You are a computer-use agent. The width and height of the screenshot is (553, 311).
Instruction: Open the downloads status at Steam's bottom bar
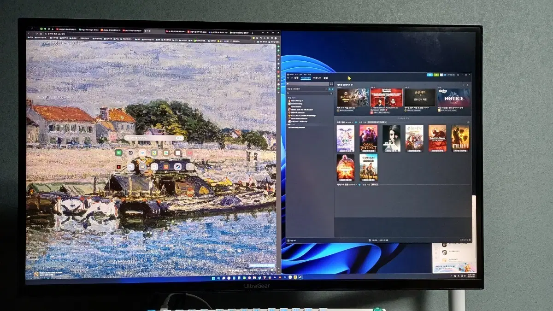click(379, 241)
